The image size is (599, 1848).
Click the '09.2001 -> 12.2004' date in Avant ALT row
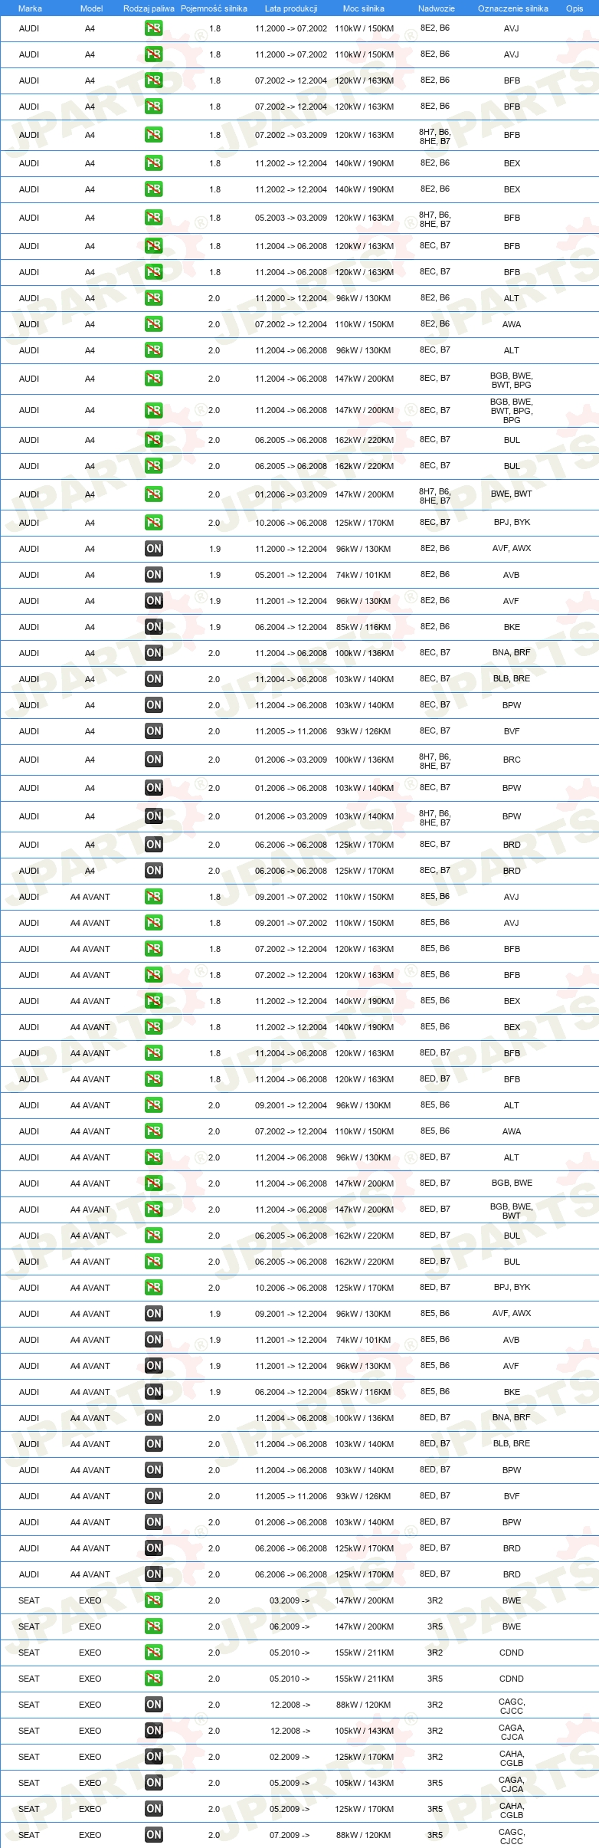coord(291,1105)
